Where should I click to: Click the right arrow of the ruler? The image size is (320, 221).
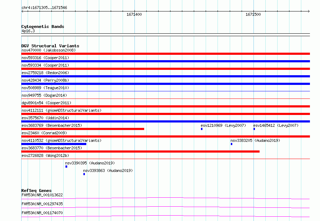click(x=308, y=11)
